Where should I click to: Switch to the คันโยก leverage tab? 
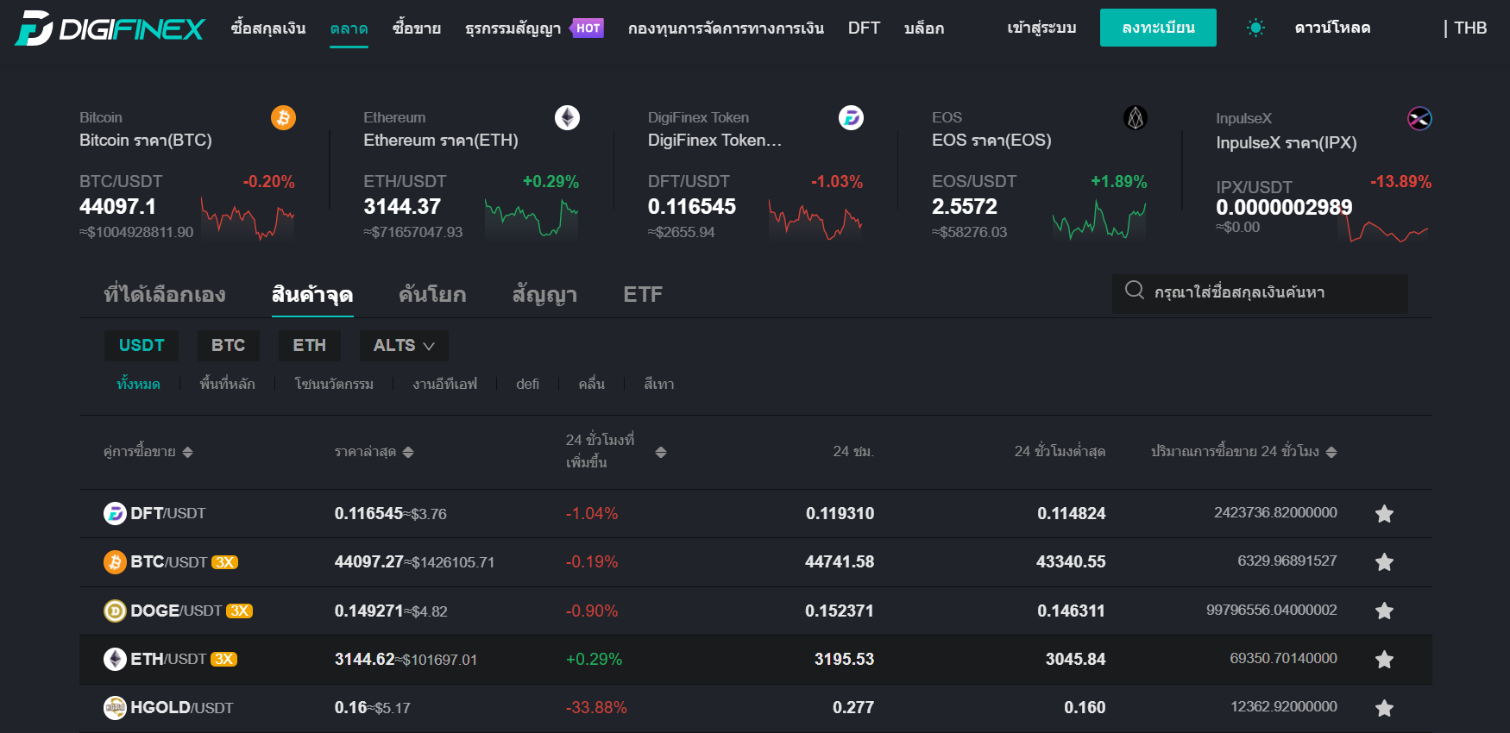click(432, 294)
